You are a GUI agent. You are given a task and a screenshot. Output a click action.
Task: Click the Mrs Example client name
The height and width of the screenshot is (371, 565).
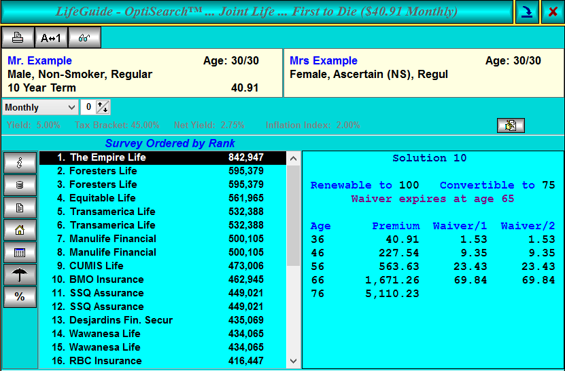click(323, 61)
